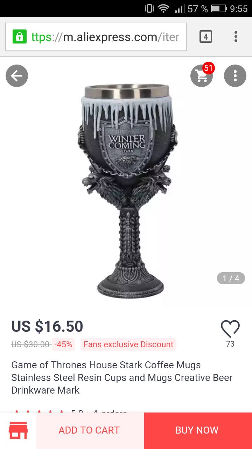Tap the back arrow button
This screenshot has height=449, width=252.
(x=17, y=76)
